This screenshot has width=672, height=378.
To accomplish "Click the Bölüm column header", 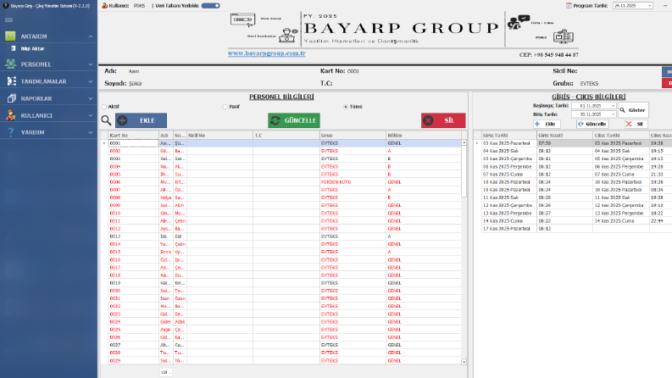I will coord(424,135).
